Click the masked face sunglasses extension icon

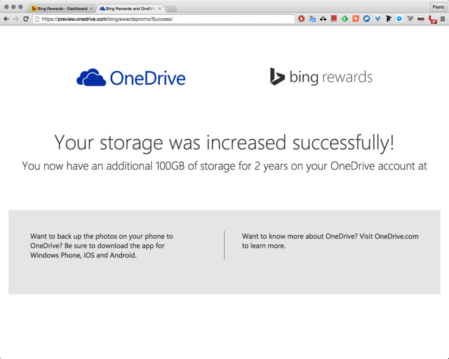[x=421, y=19]
